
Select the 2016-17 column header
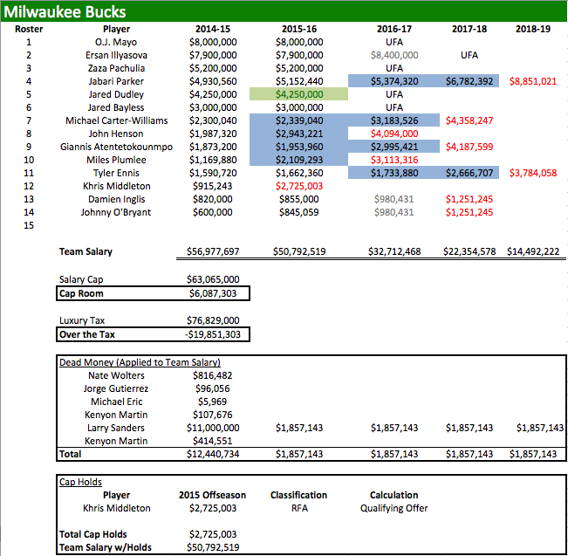[394, 29]
